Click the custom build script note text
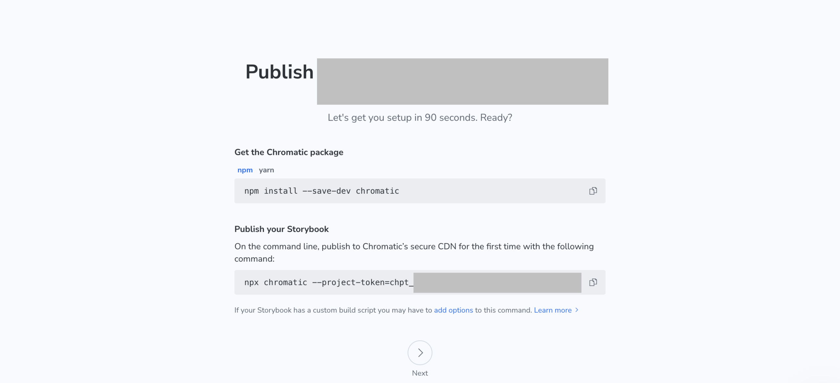Viewport: 840px width, 383px height. (333, 310)
